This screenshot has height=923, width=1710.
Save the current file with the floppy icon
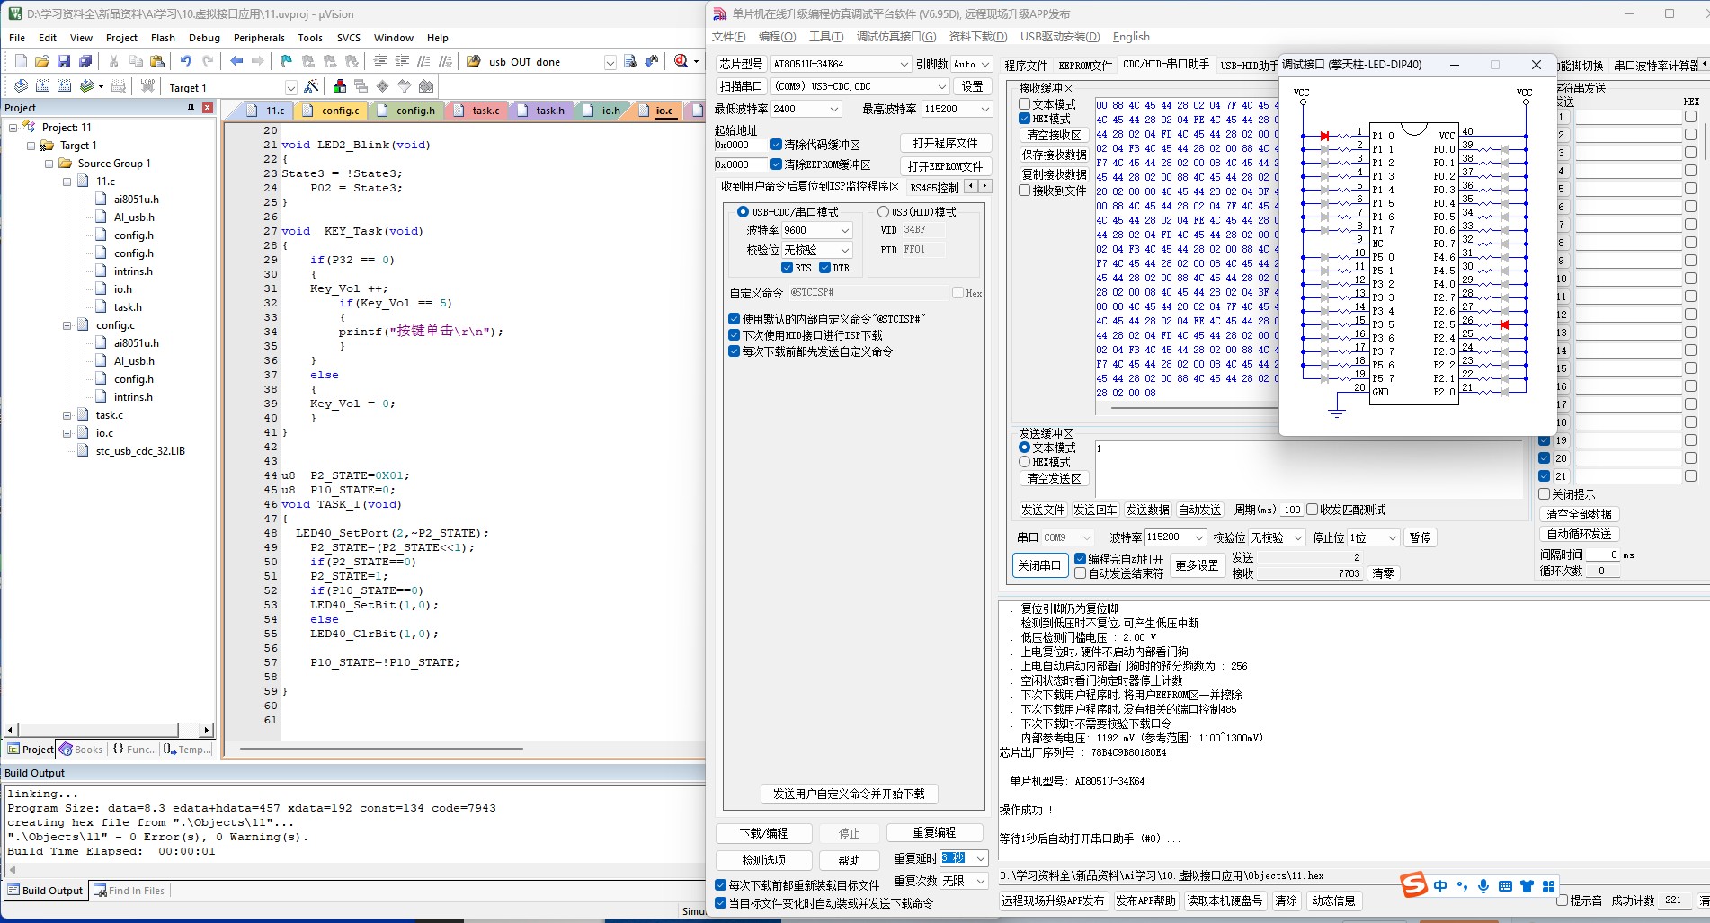pos(64,61)
